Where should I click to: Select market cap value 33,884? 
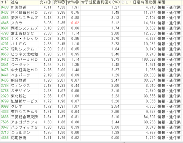tap(149, 80)
